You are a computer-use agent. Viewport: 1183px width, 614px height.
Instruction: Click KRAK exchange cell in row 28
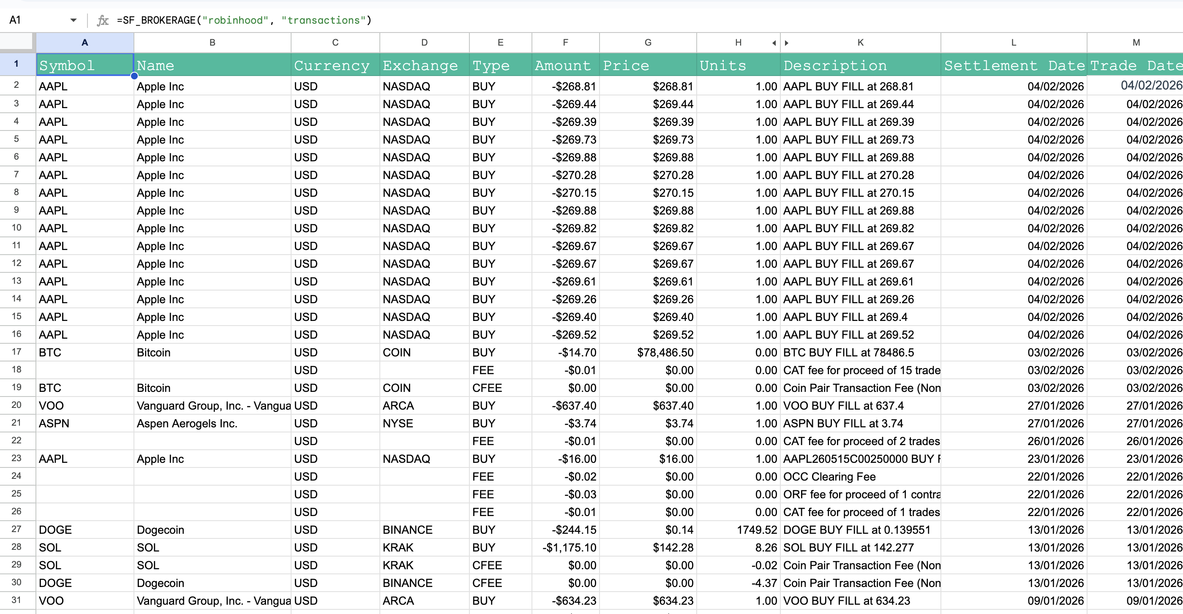[x=424, y=547]
